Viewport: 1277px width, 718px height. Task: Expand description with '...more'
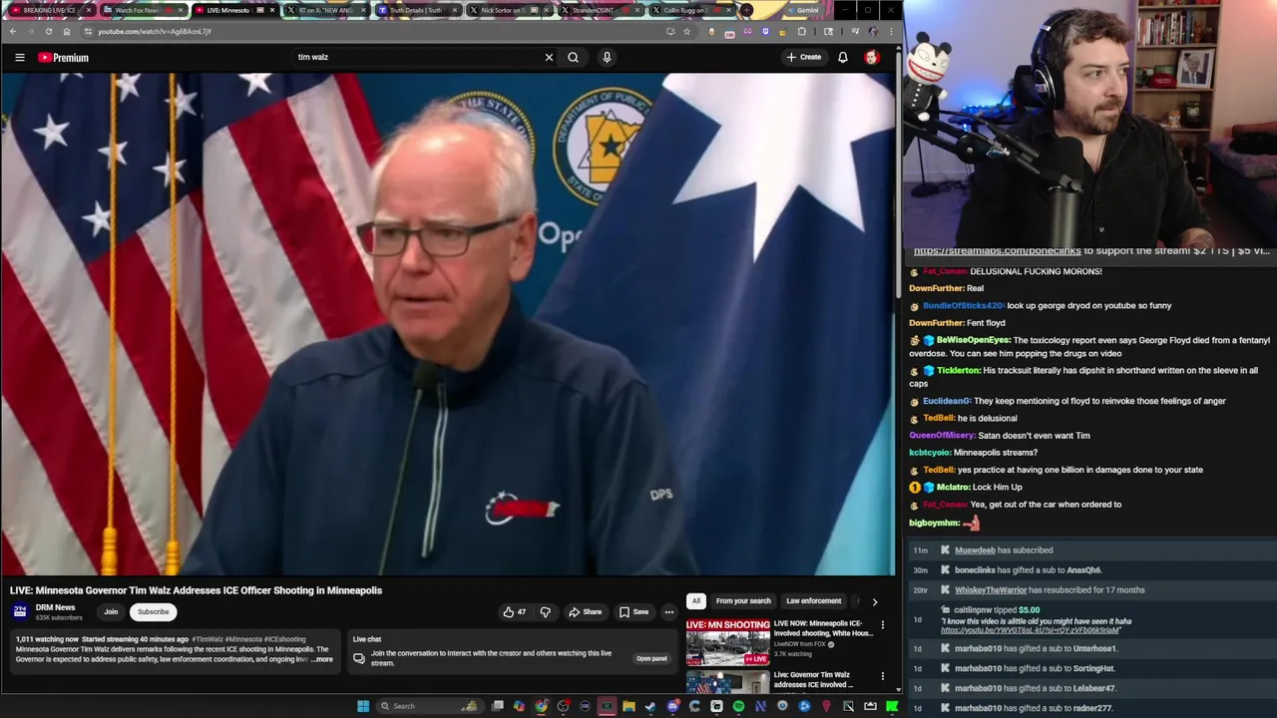click(322, 659)
